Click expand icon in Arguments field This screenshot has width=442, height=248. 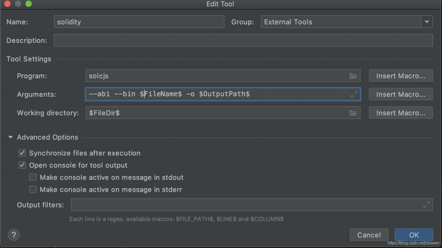coord(354,94)
